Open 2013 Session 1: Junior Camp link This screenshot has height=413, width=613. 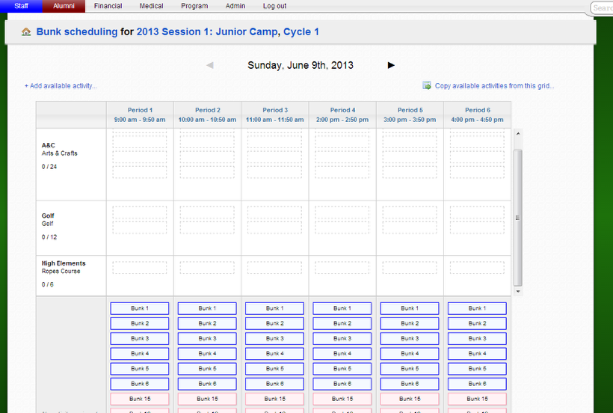[206, 32]
